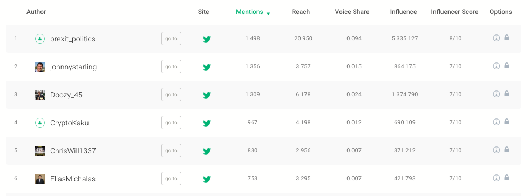Click 'go to' button for Doozy_45

coord(172,94)
